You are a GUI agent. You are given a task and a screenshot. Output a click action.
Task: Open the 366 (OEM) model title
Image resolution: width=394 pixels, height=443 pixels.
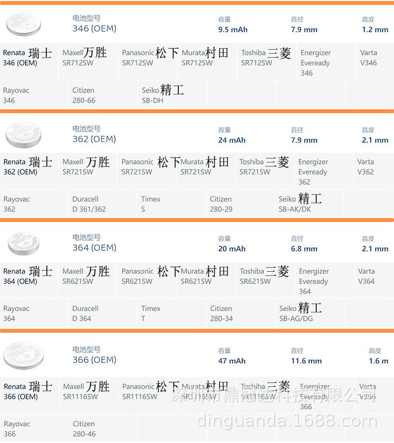pyautogui.click(x=95, y=360)
